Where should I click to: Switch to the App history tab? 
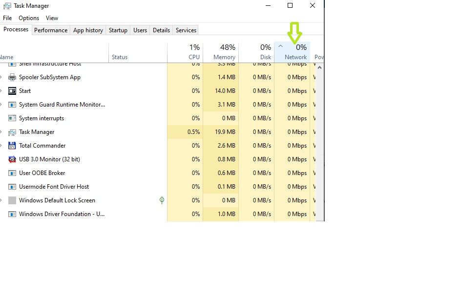[x=88, y=30]
